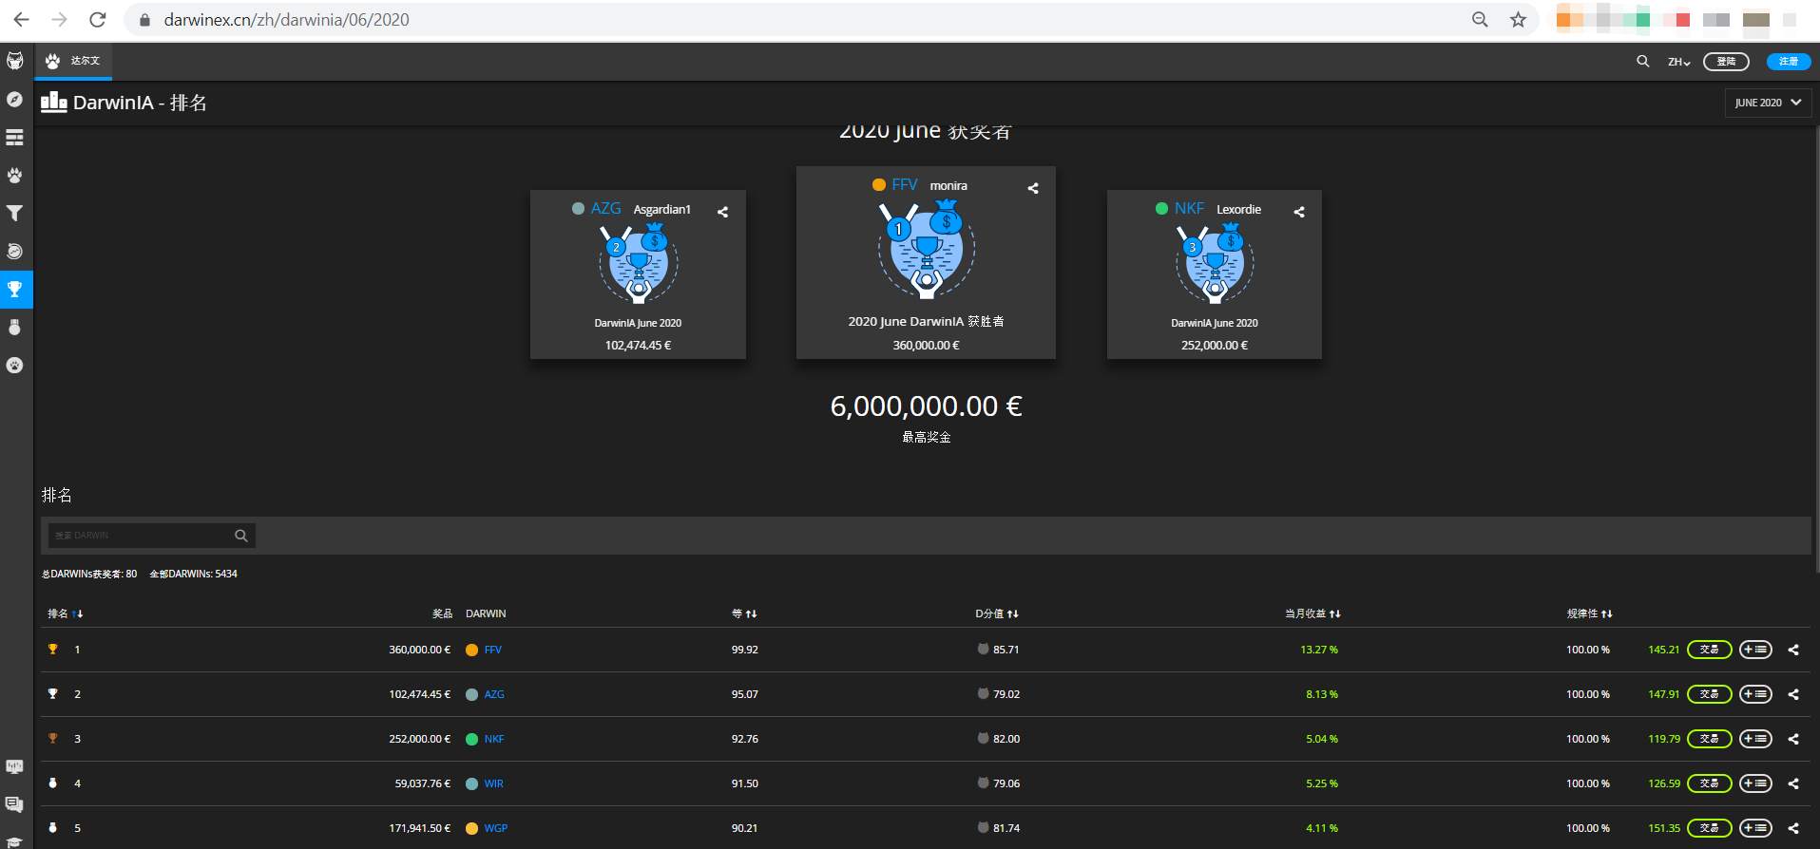Viewport: 1820px width, 849px height.
Task: Reload the page in the browser
Action: 97,20
